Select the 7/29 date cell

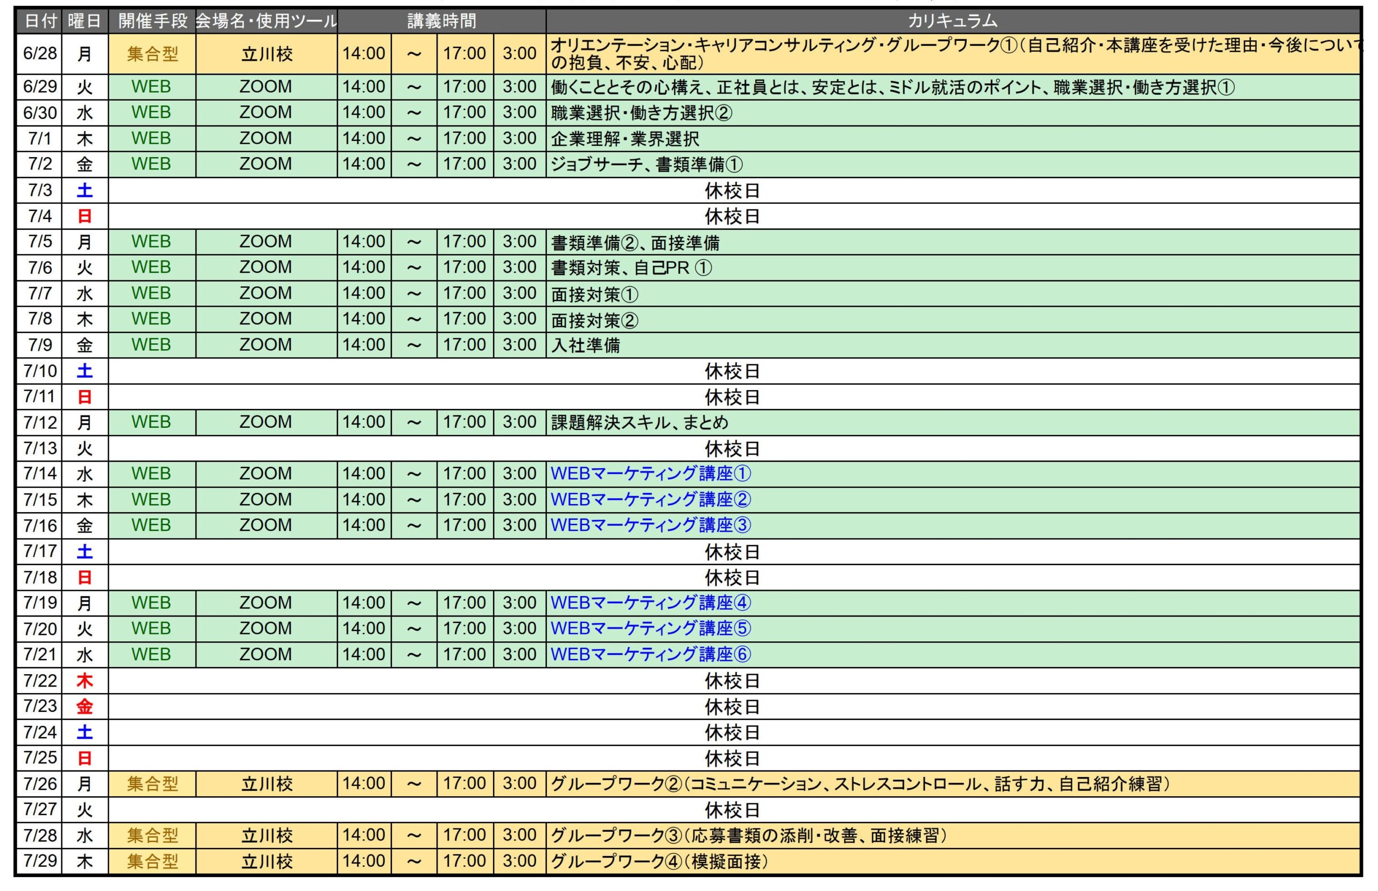(x=40, y=861)
